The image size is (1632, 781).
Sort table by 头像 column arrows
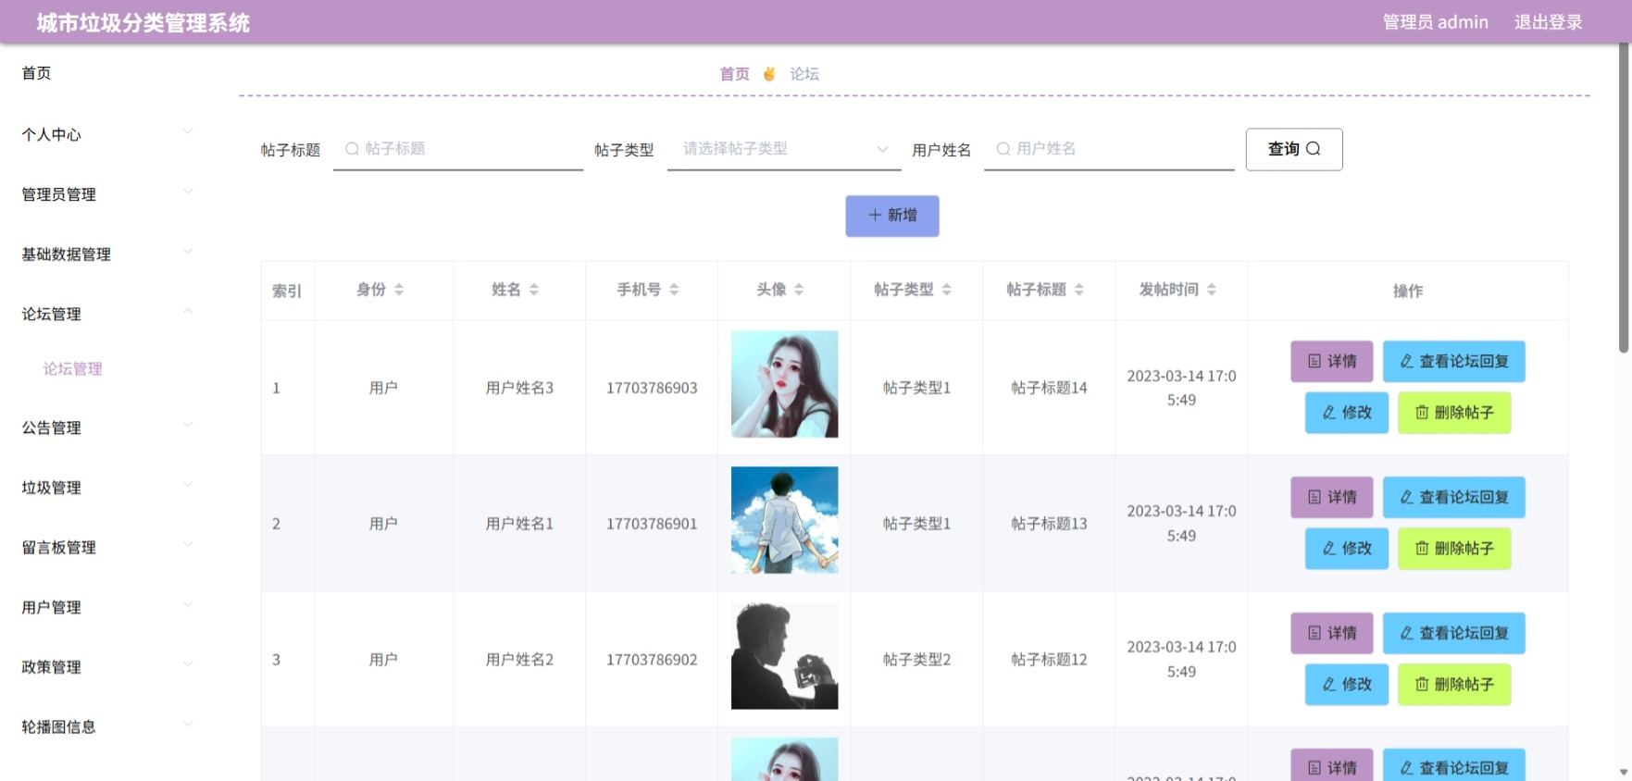point(799,290)
